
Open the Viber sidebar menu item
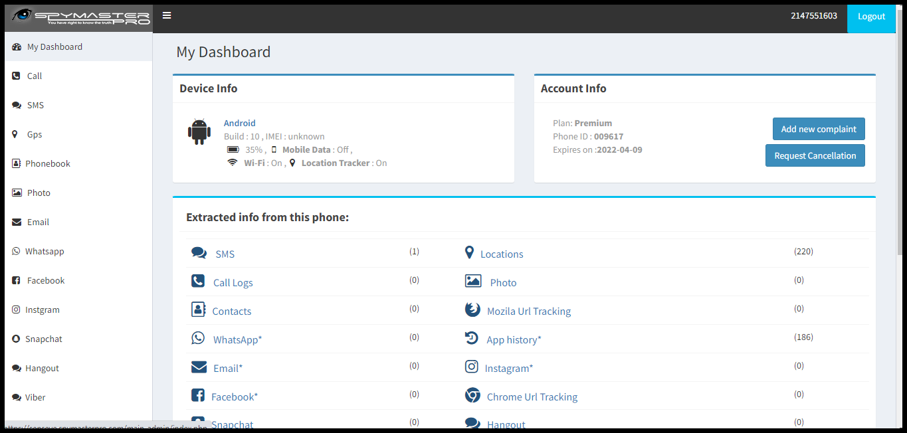[78, 397]
